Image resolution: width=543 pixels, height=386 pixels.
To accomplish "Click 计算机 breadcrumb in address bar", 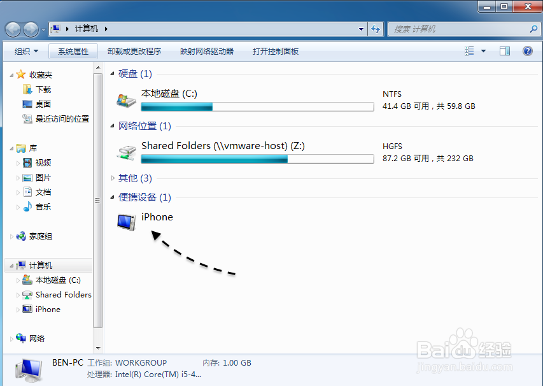I will 87,29.
